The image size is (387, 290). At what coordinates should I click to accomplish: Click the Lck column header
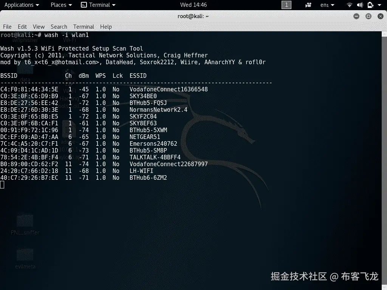[118, 76]
